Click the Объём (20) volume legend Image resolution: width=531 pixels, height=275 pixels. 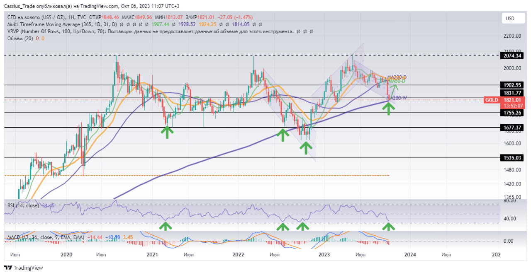(20, 38)
